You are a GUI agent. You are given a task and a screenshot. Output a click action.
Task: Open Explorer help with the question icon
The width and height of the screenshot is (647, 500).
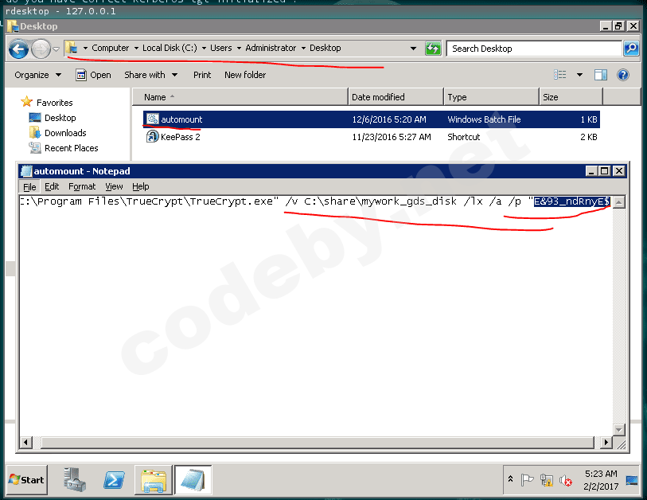tap(622, 75)
